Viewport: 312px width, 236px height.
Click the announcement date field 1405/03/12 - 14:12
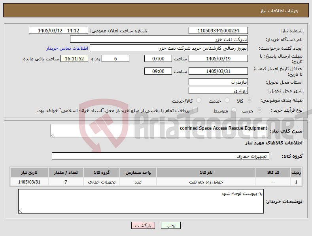[59, 31]
